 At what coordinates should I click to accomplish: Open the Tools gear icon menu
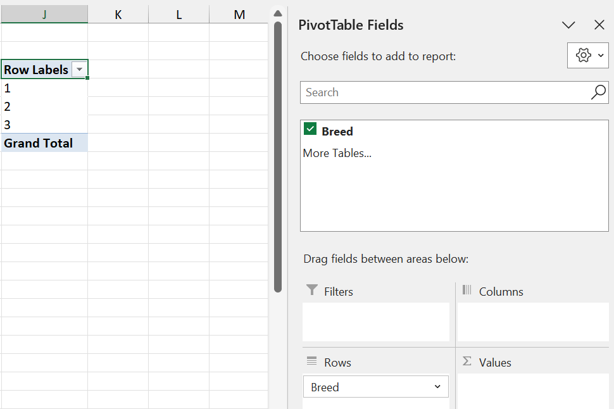pyautogui.click(x=587, y=56)
